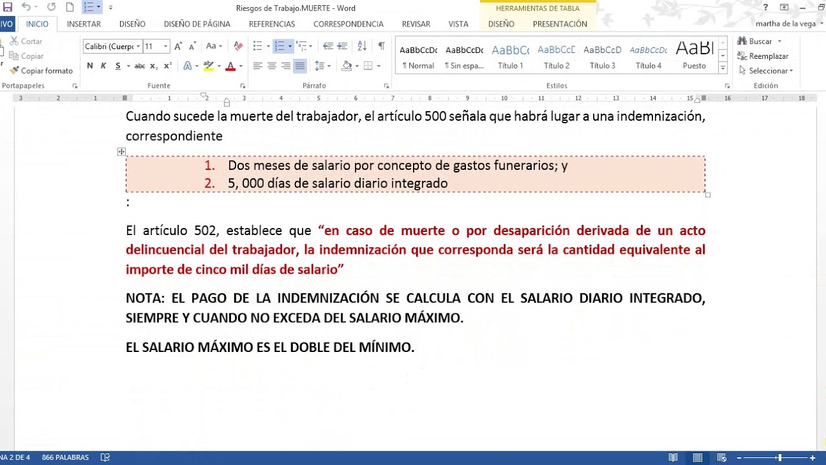Open the font name combo box
The image size is (826, 465).
[x=112, y=46]
